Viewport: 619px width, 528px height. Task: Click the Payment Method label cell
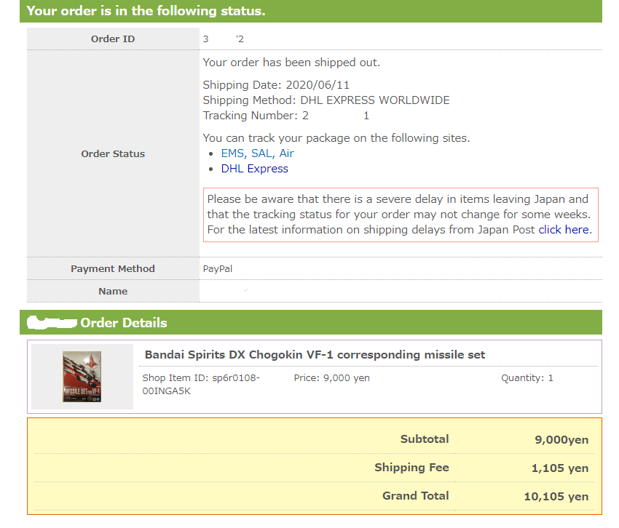pyautogui.click(x=113, y=268)
